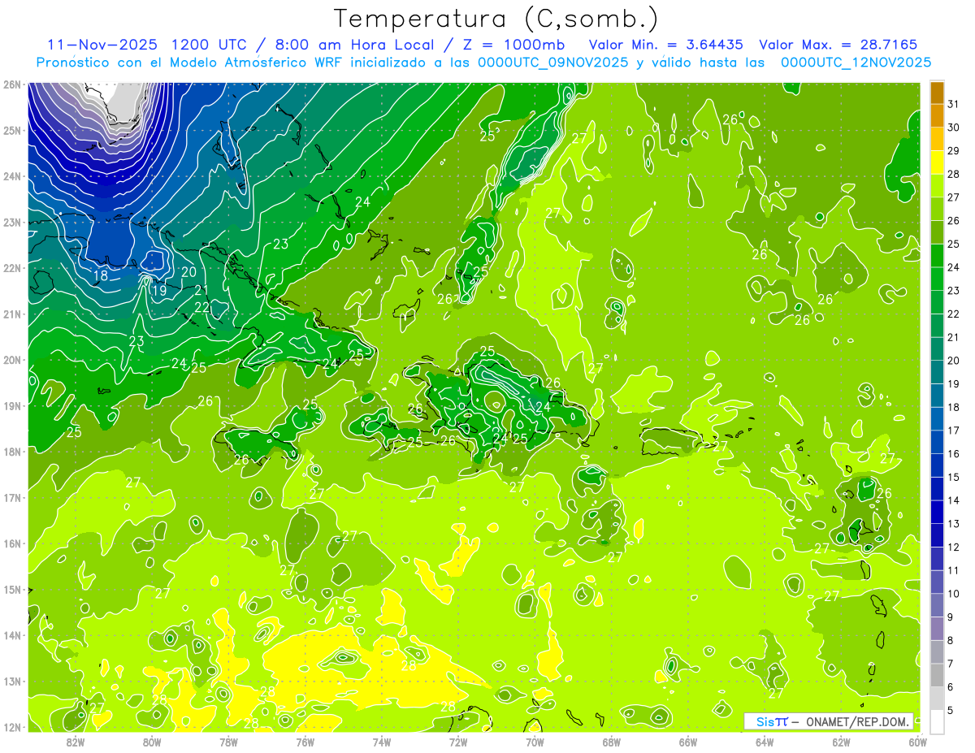
Task: Pick the gray legend swatch between 6 and 7
Action: [x=937, y=675]
